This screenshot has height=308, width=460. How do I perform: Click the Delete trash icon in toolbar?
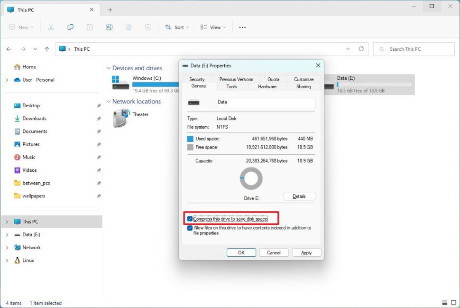147,27
